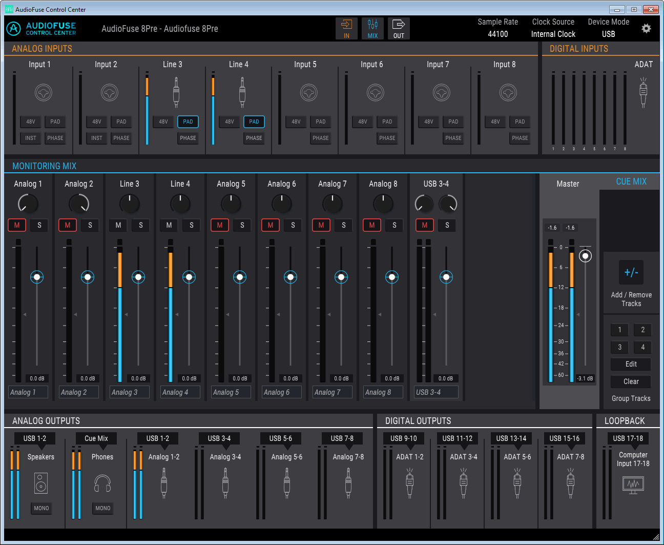Toggle the OUT outputs section view
Image resolution: width=664 pixels, height=545 pixels.
(399, 29)
